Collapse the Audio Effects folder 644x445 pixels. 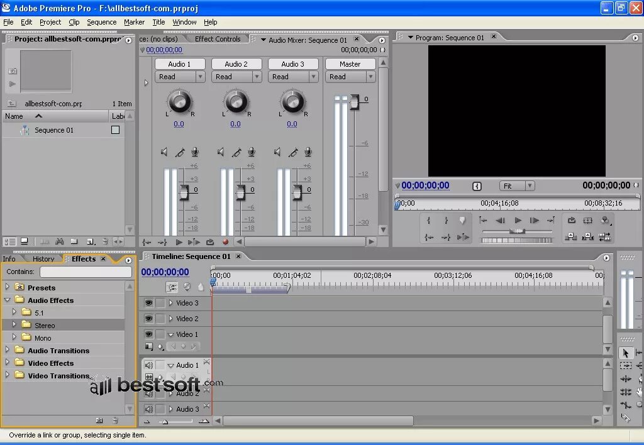(8, 300)
